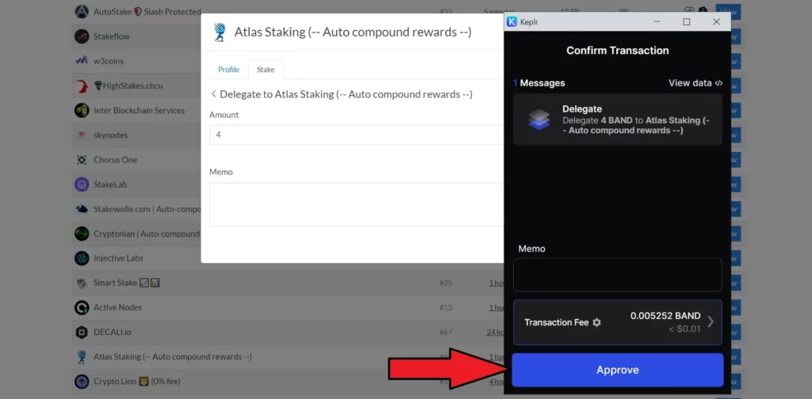Click the Memo text area in modal

(357, 204)
